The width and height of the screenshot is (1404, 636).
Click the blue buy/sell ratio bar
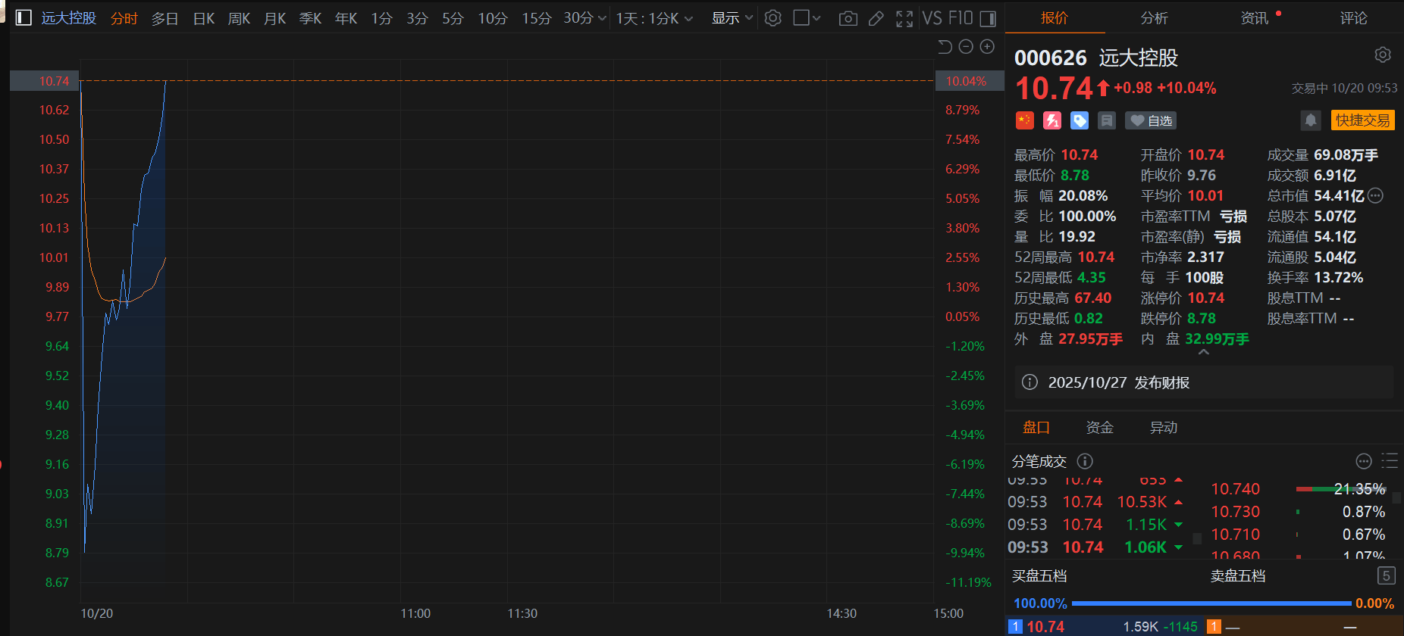click(x=1211, y=603)
